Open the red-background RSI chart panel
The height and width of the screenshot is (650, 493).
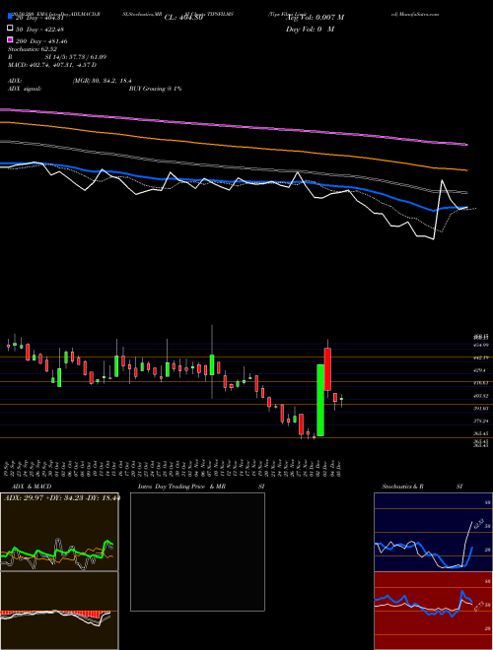[x=433, y=611]
